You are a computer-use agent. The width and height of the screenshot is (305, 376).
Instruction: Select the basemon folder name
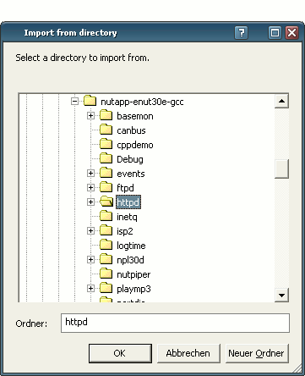click(135, 116)
